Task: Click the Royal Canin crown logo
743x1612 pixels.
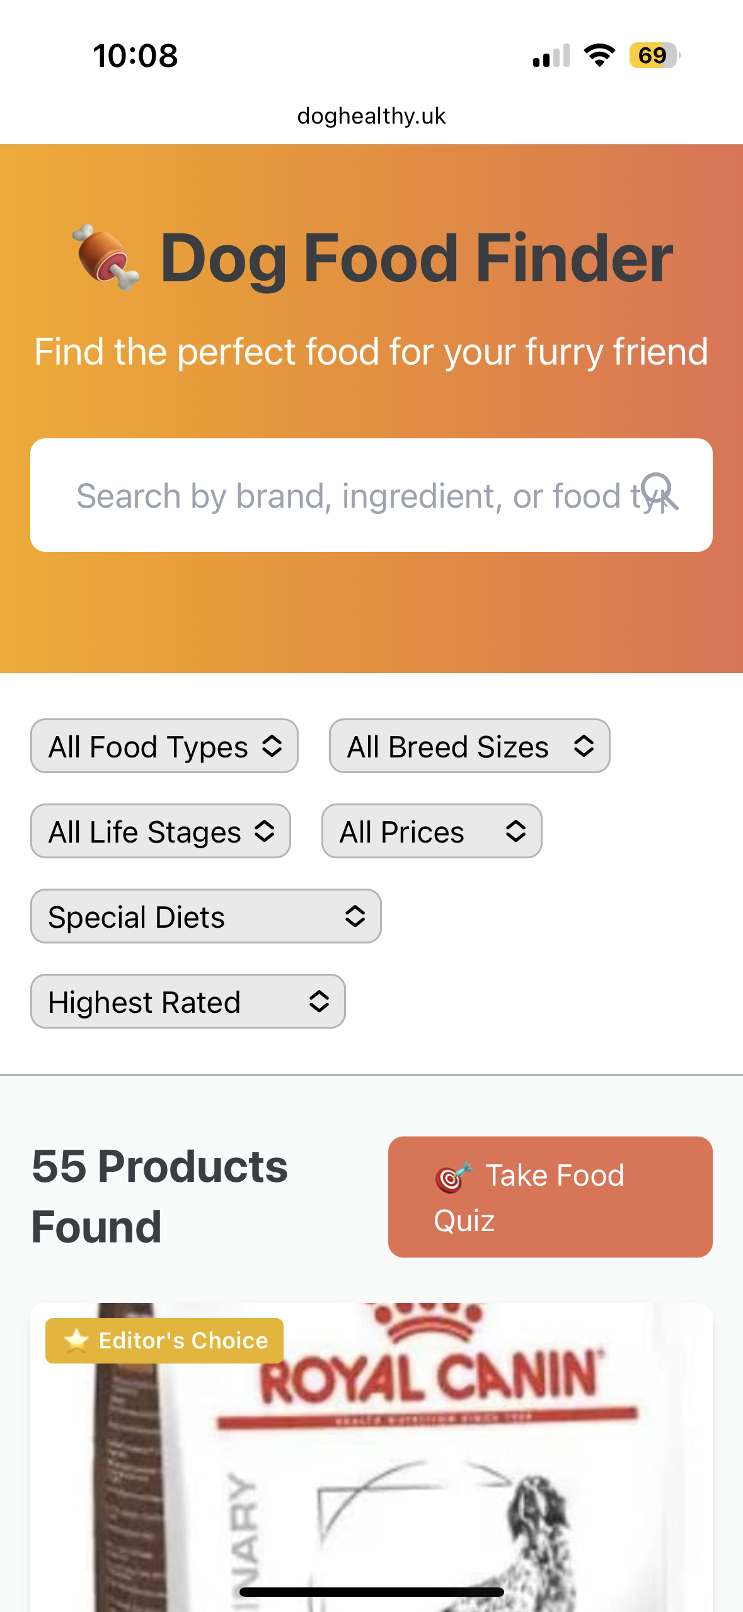Action: [x=429, y=1321]
